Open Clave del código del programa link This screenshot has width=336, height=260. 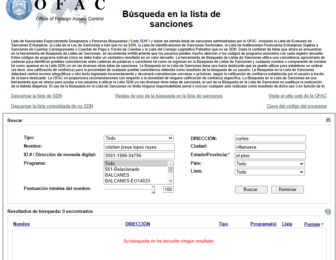point(296,106)
